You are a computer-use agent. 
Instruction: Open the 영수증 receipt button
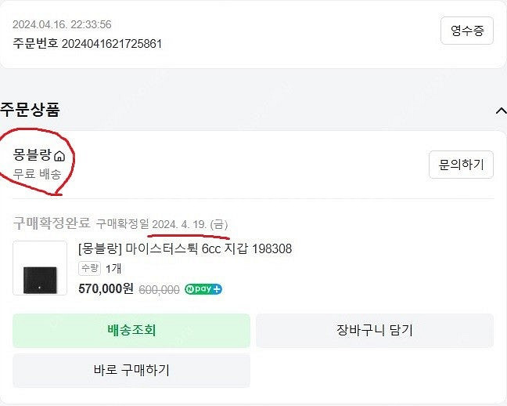[466, 31]
